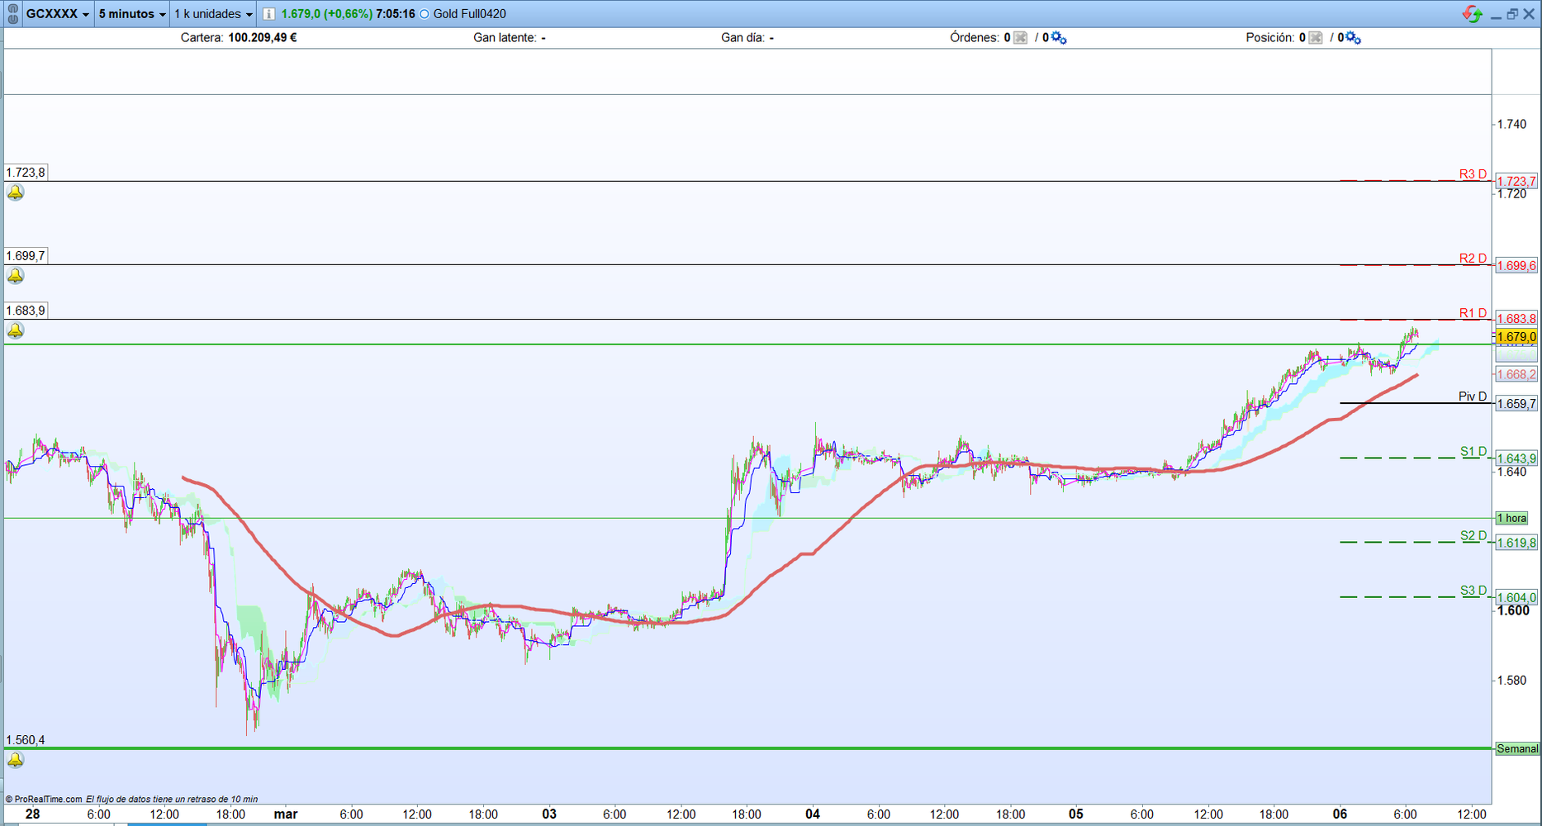Click the S1 D pivot label
Viewport: 1542px width, 826px height.
coord(1473,452)
